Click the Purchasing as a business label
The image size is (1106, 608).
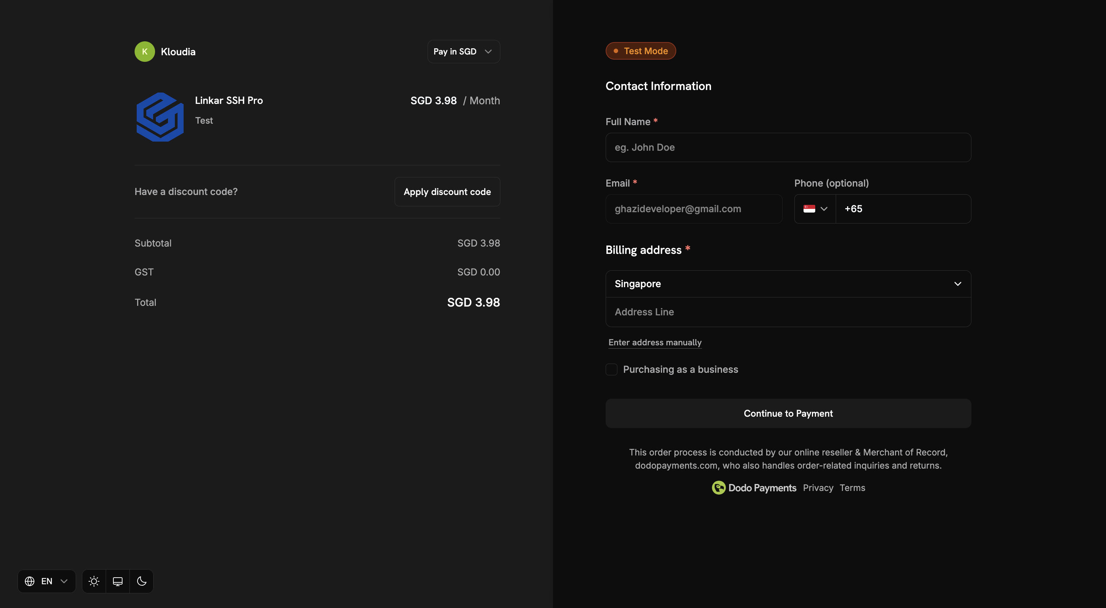click(x=681, y=369)
